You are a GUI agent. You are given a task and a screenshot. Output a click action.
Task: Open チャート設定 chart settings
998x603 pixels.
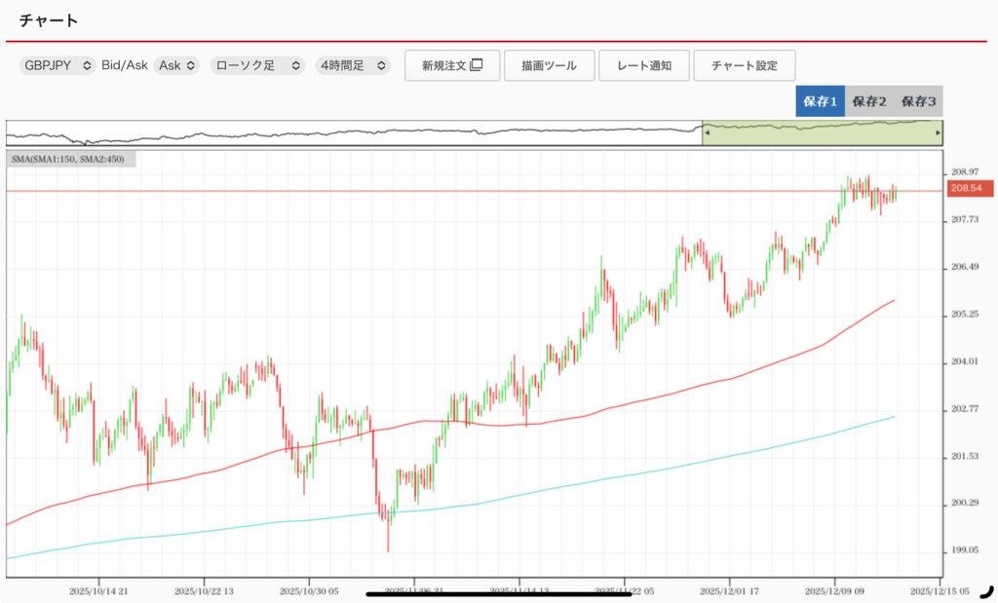point(744,65)
